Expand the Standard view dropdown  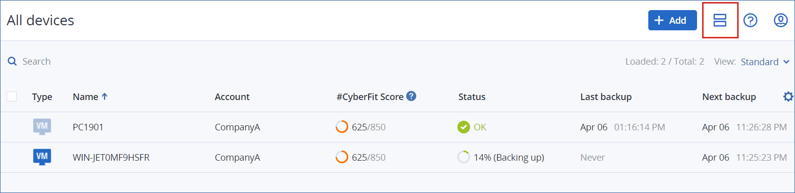(765, 62)
